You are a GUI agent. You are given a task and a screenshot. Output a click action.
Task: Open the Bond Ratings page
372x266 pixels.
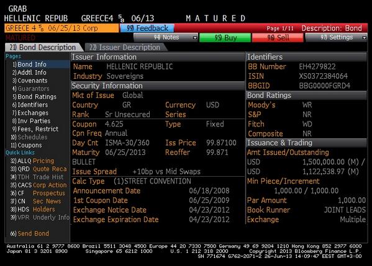pos(34,97)
